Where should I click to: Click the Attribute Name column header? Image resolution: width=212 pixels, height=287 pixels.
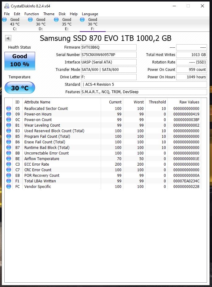[x=61, y=102]
